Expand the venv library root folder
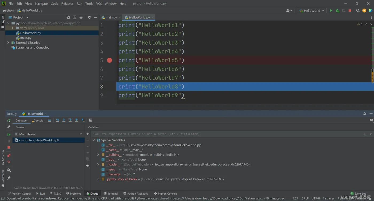 point(13,28)
